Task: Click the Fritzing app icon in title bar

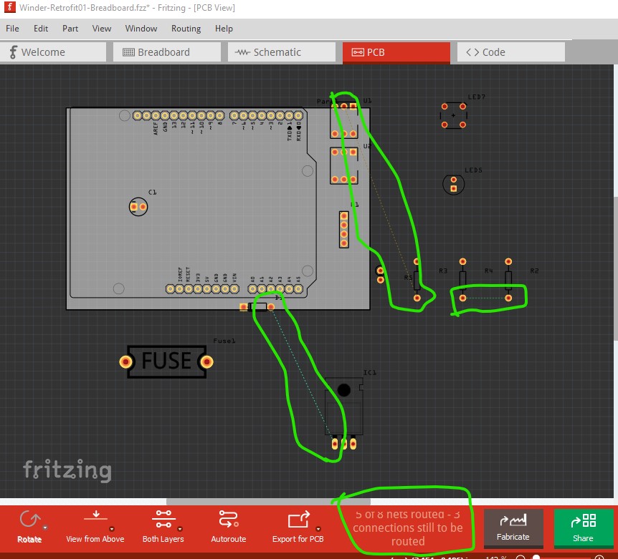Action: tap(9, 7)
